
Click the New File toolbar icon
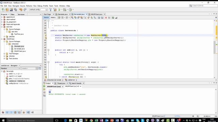coord(3,9)
